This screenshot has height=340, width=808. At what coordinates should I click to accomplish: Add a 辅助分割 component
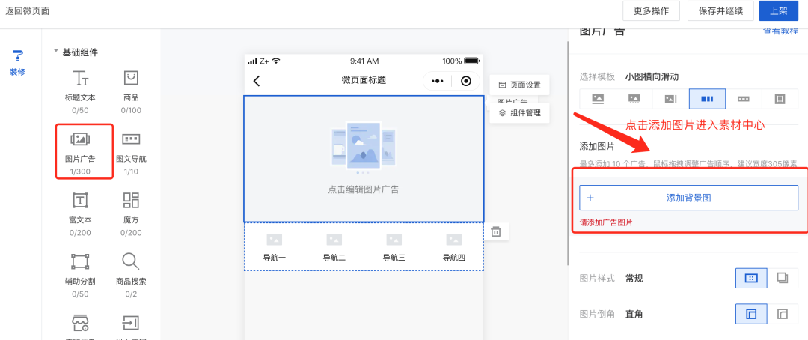coord(80,275)
